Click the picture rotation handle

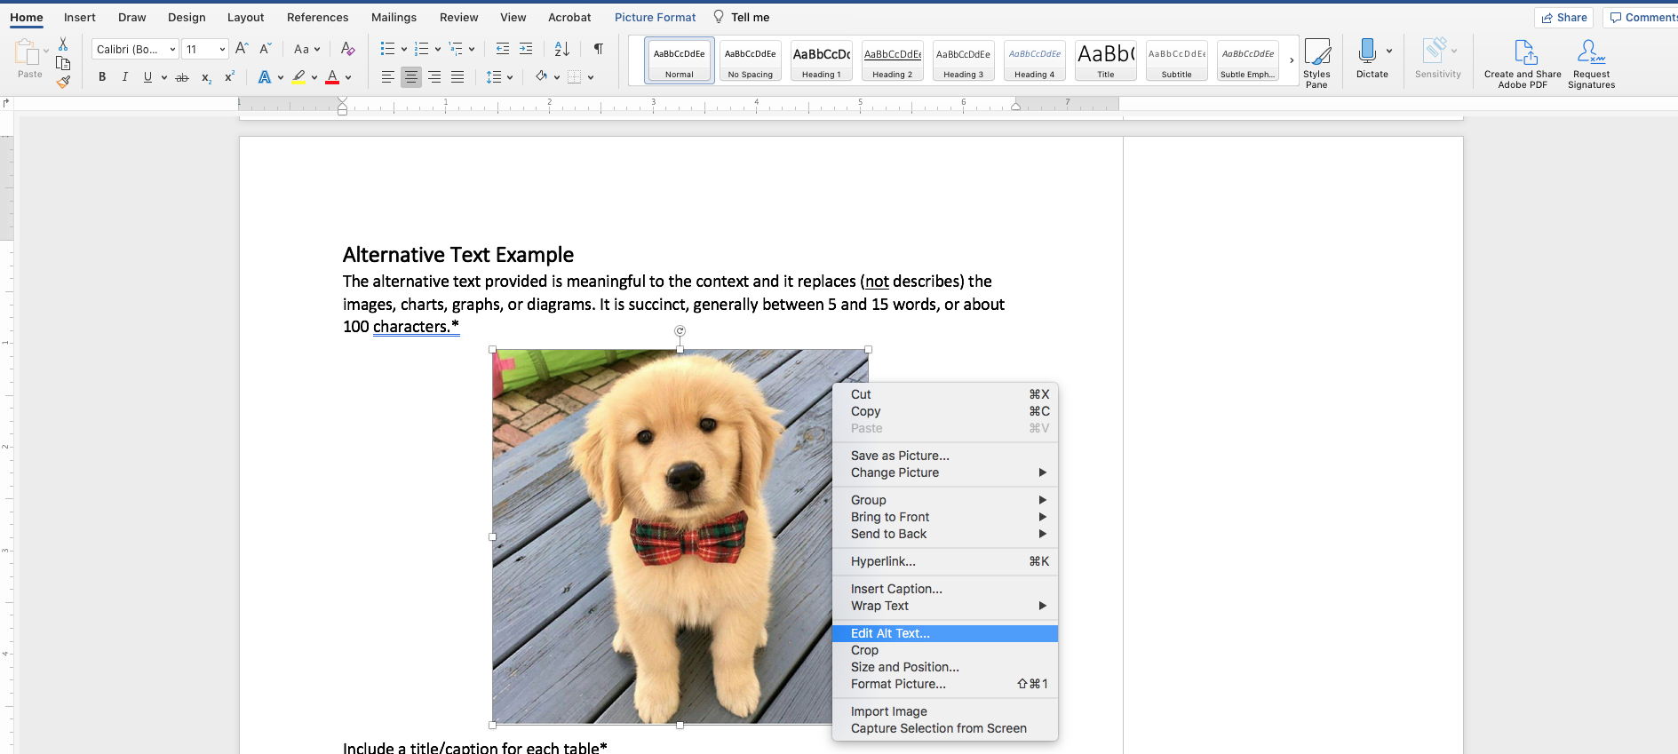pos(680,330)
